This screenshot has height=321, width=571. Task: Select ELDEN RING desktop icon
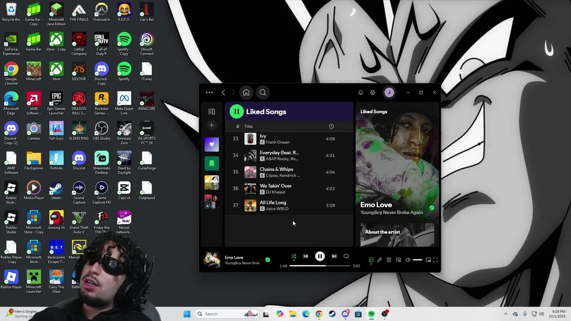tap(79, 132)
